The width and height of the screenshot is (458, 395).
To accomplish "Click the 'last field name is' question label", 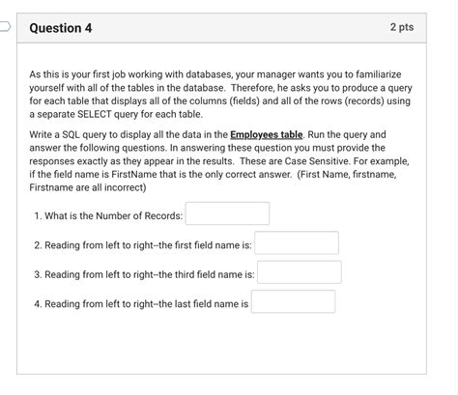I will tap(141, 304).
